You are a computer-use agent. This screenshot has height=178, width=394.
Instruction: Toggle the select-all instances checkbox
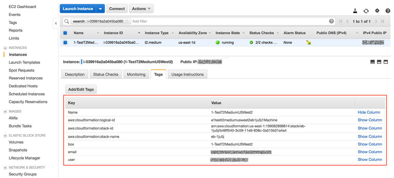pyautogui.click(x=65, y=33)
